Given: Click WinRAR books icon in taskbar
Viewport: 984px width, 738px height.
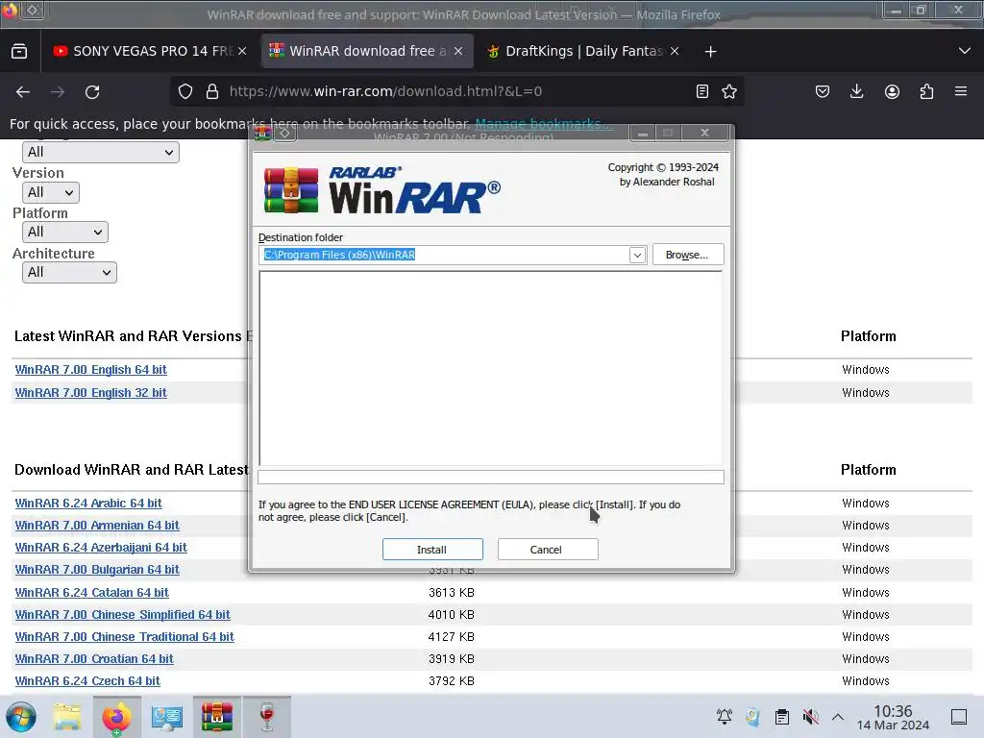Looking at the screenshot, I should [216, 717].
